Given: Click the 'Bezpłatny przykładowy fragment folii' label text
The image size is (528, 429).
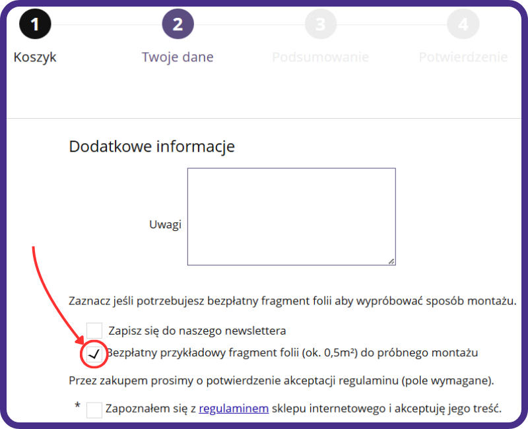Looking at the screenshot, I should click(292, 352).
